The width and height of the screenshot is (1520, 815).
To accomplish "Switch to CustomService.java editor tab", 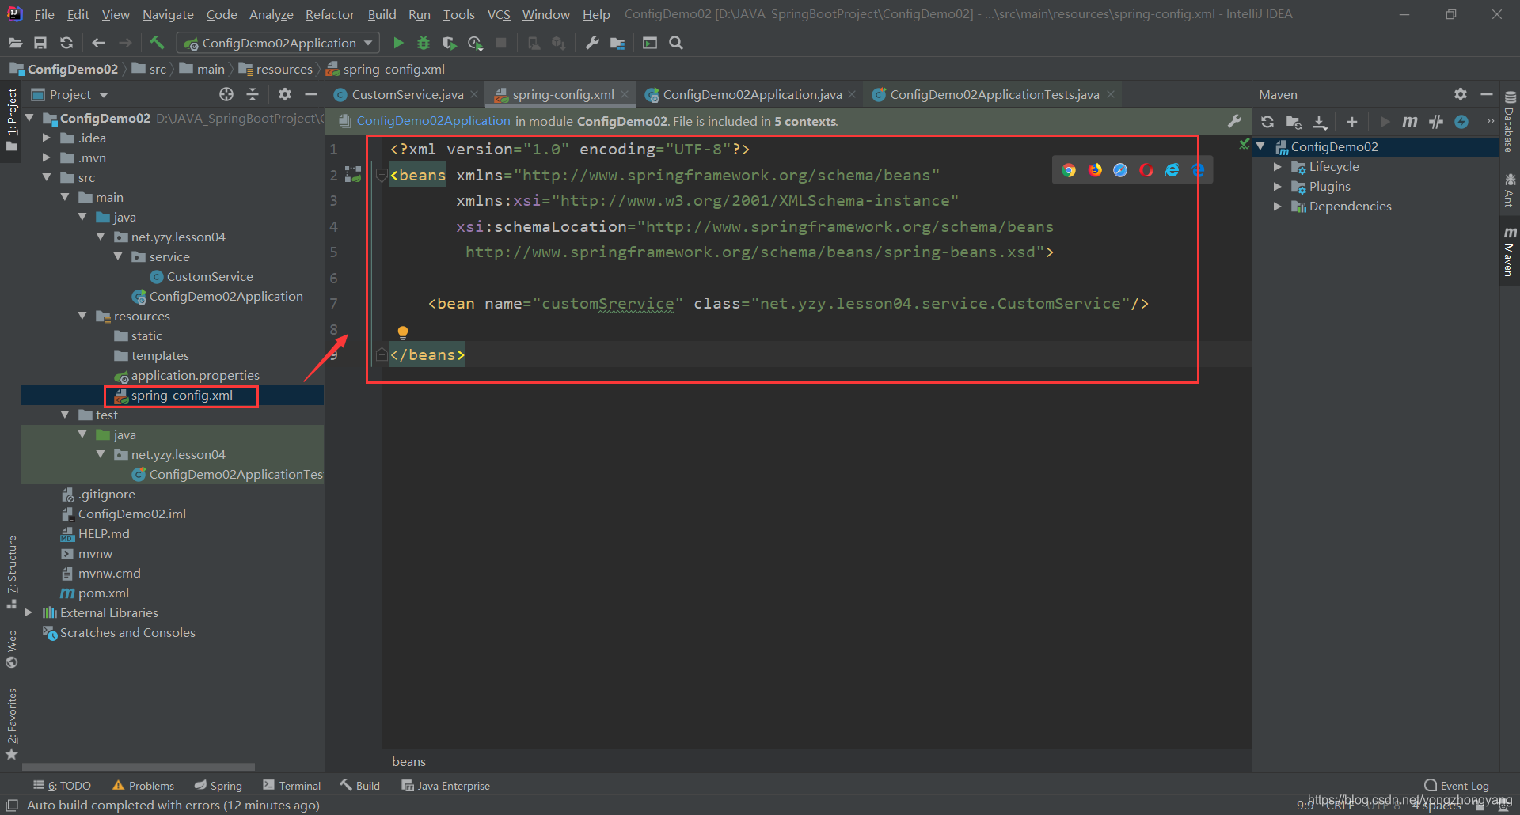I will [x=407, y=94].
